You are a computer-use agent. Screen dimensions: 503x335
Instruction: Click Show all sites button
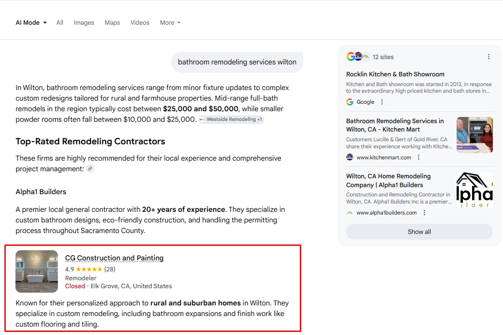(x=419, y=232)
